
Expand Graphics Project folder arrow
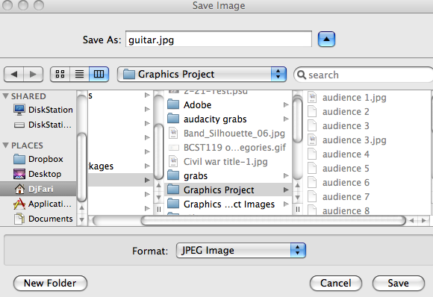(x=286, y=190)
